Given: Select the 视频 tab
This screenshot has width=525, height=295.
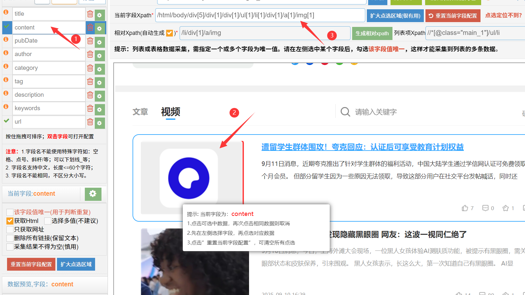Looking at the screenshot, I should tap(170, 112).
